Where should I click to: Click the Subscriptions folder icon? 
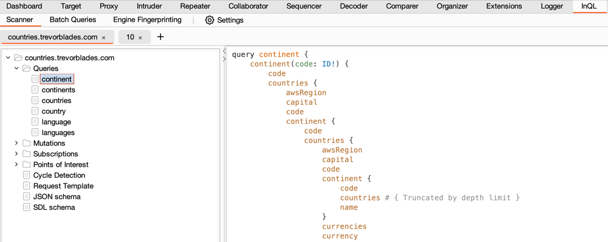pos(26,154)
